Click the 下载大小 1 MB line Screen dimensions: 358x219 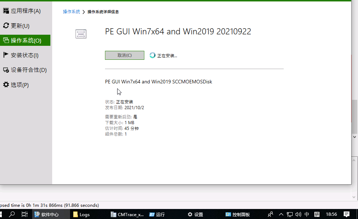120,122
